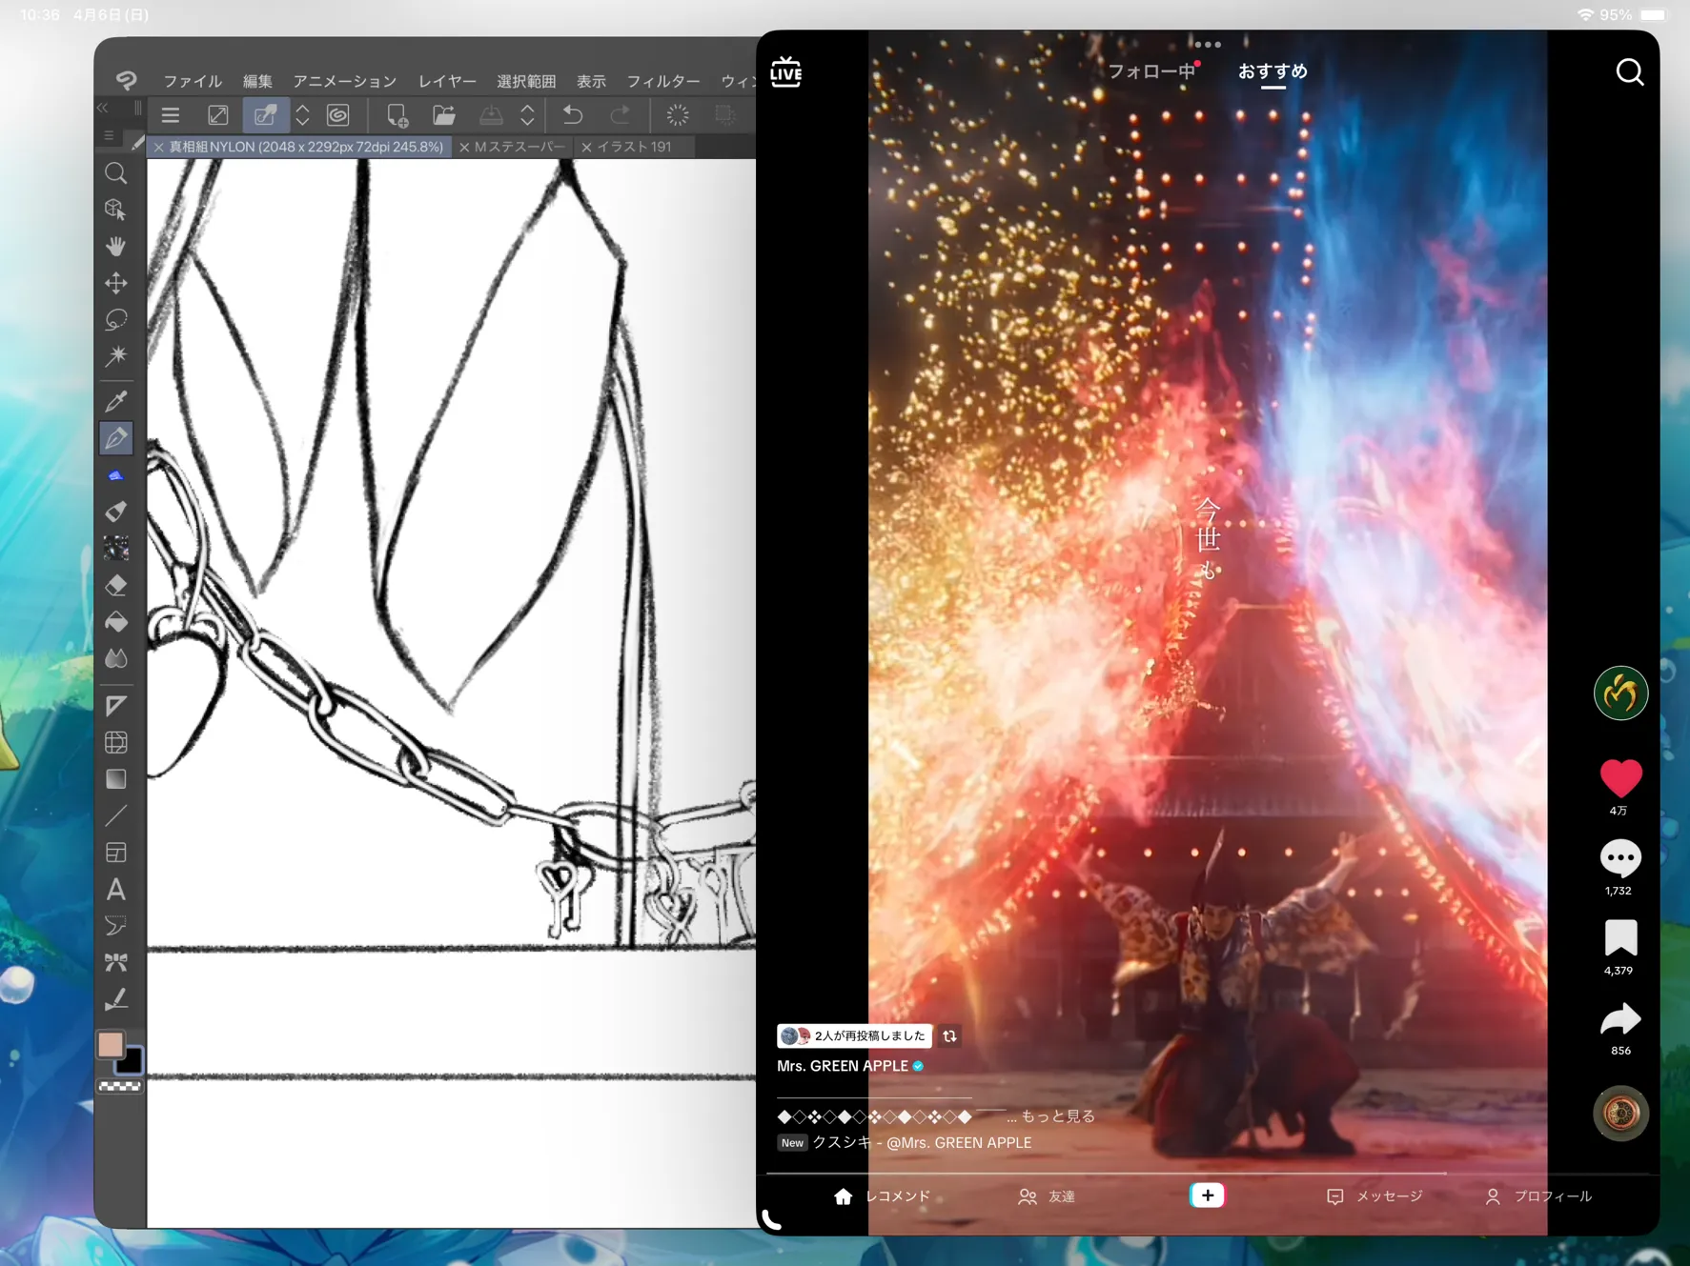The height and width of the screenshot is (1266, 1690).
Task: Open split-view three dots multitasking control
Action: point(1208,44)
